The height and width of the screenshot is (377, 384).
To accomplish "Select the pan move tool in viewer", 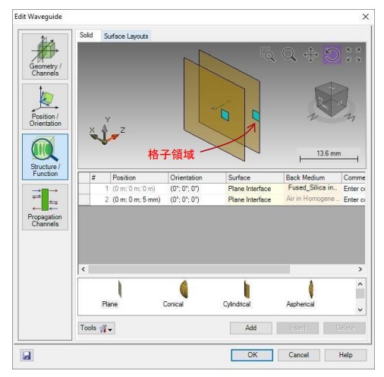I will point(310,55).
